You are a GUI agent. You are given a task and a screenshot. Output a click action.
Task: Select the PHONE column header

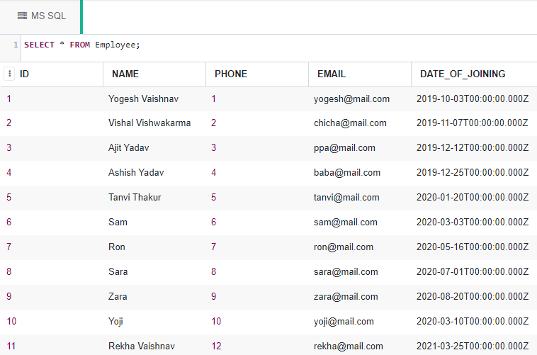coord(231,74)
